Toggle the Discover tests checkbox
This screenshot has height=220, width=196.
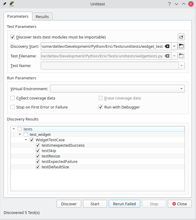click(13, 37)
